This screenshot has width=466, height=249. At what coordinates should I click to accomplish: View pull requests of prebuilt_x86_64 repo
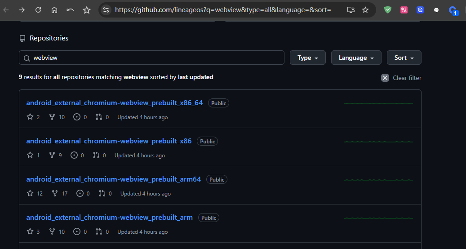102,117
